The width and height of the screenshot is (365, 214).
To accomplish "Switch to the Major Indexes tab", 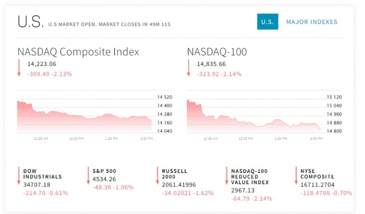I will [x=312, y=22].
